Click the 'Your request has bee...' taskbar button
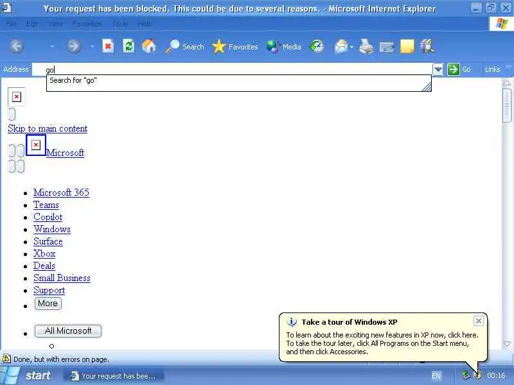The height and width of the screenshot is (385, 514). click(x=113, y=376)
